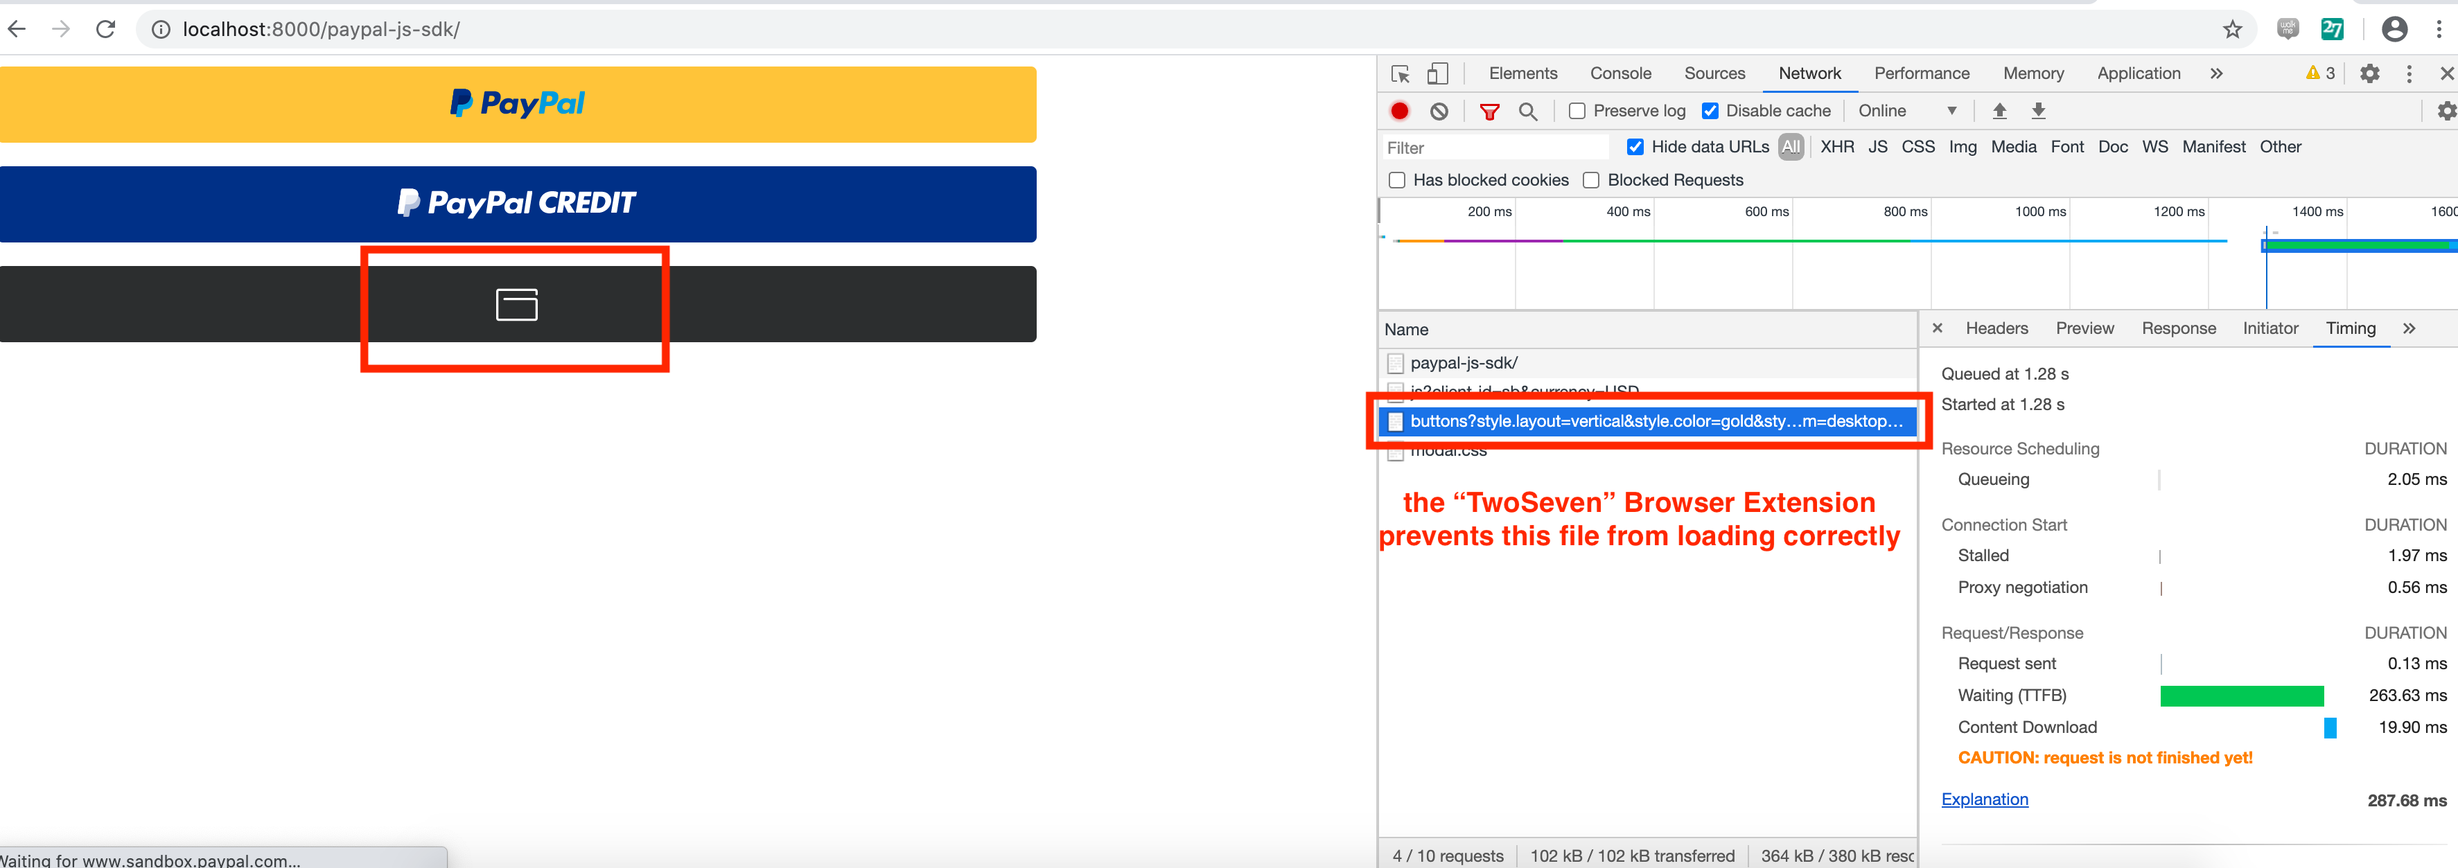Select the paypal-js-sdk/ request row
Viewport: 2458px width, 868px height.
point(1648,364)
